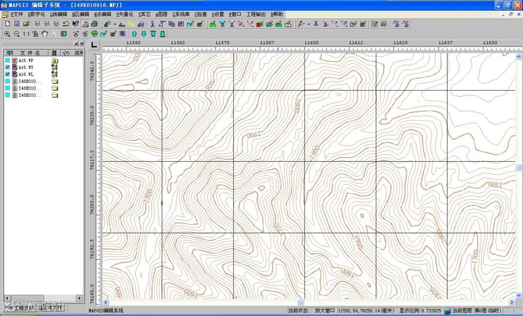Click the cyan scissors region cut icon

pyautogui.click(x=222, y=24)
